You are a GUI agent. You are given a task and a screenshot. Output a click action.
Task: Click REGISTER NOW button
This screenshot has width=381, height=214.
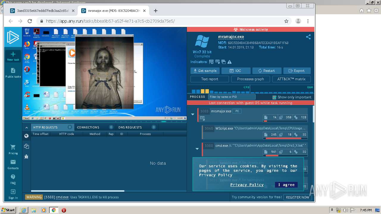pos(298,197)
